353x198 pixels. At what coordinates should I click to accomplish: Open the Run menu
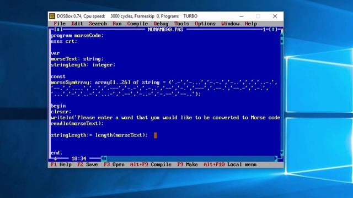click(117, 24)
